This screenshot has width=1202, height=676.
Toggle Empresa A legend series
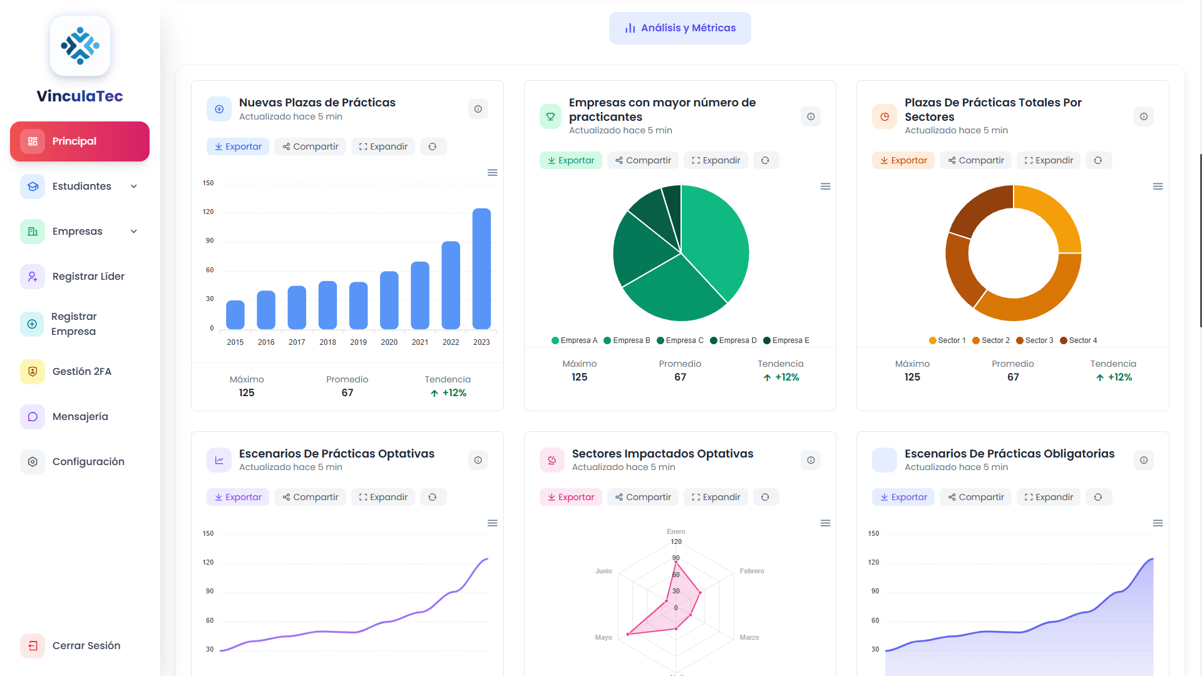(x=575, y=341)
